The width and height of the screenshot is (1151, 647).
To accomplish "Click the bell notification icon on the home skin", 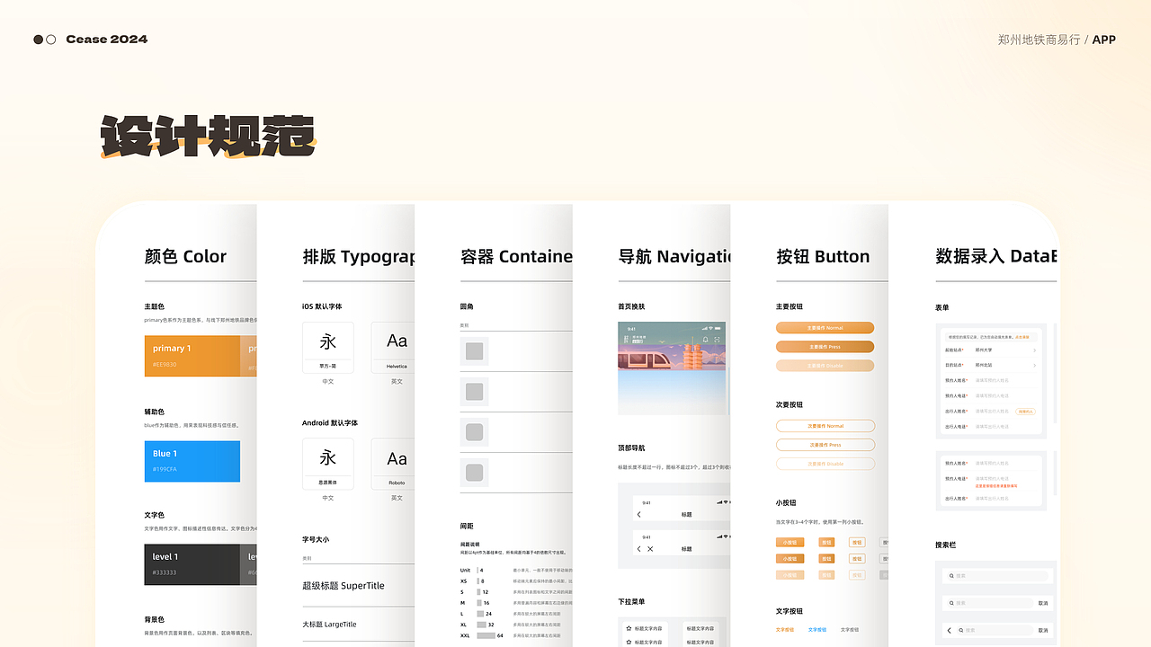I will point(706,340).
